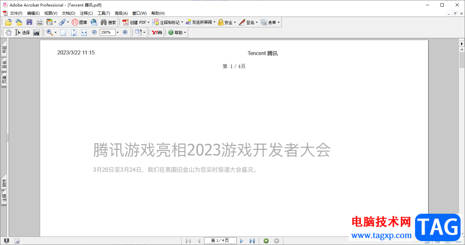Open the 注释(C) menu

coord(86,13)
